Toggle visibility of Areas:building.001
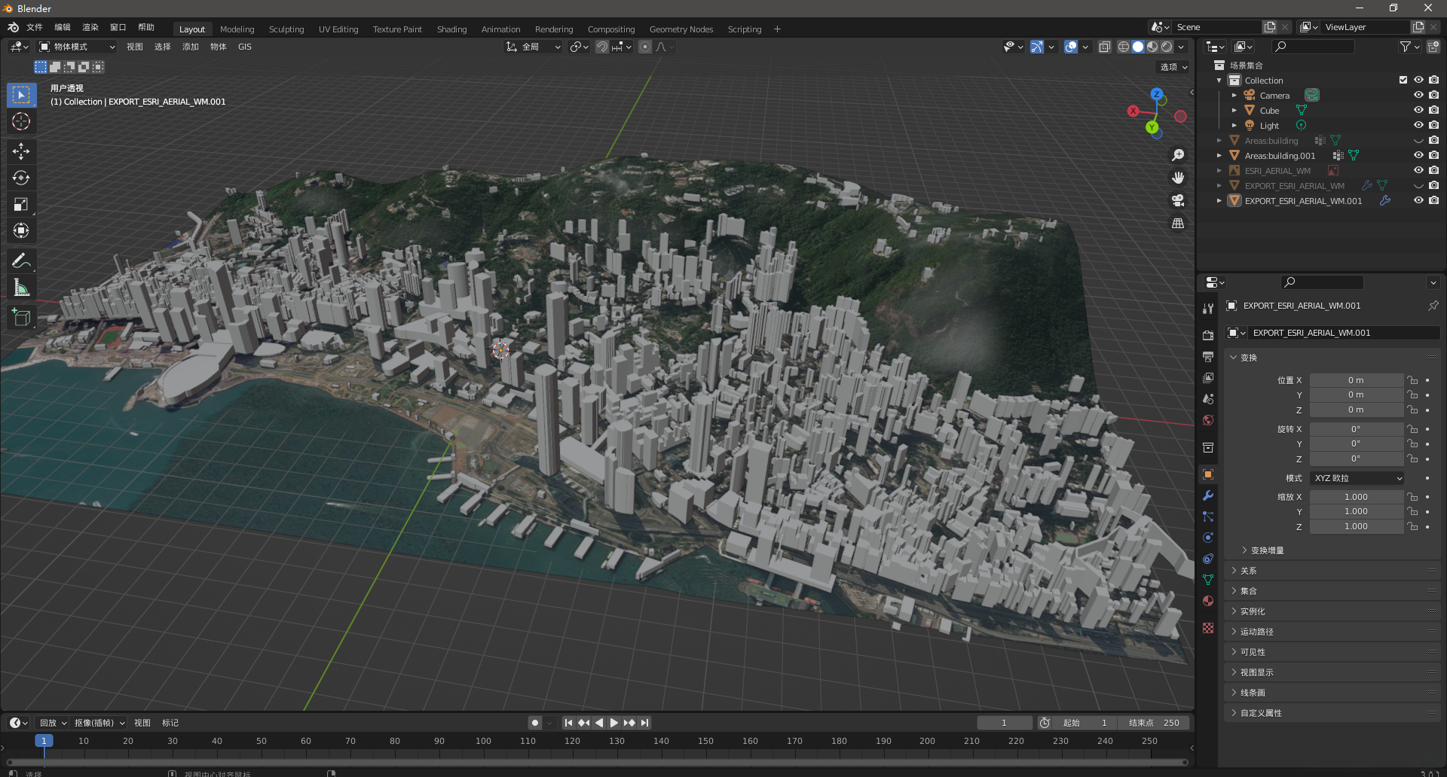 (x=1418, y=155)
